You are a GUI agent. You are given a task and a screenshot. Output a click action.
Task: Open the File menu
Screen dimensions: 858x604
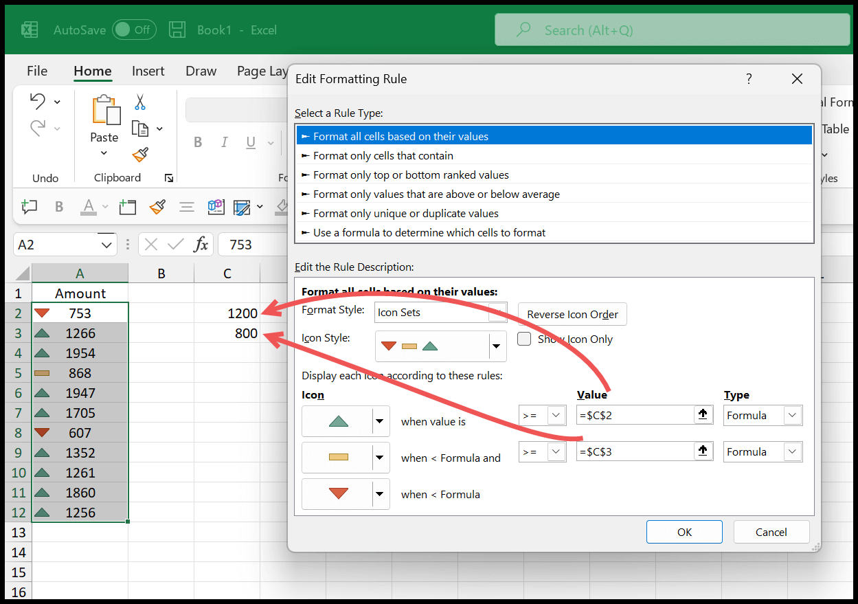click(x=36, y=71)
